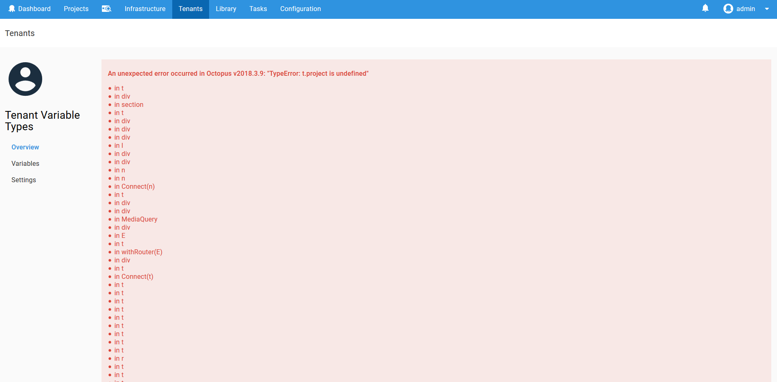Open the admin account dropdown caret
The width and height of the screenshot is (777, 382).
pos(767,9)
